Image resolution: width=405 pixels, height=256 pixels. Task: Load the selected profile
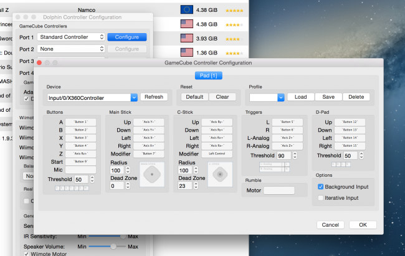tap(301, 97)
